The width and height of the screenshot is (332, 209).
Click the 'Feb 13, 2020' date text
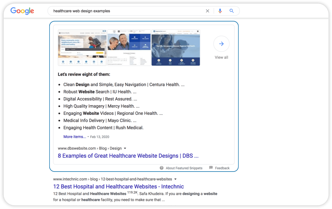[x=100, y=137]
